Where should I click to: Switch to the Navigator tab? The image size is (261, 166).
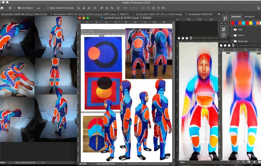click(249, 17)
